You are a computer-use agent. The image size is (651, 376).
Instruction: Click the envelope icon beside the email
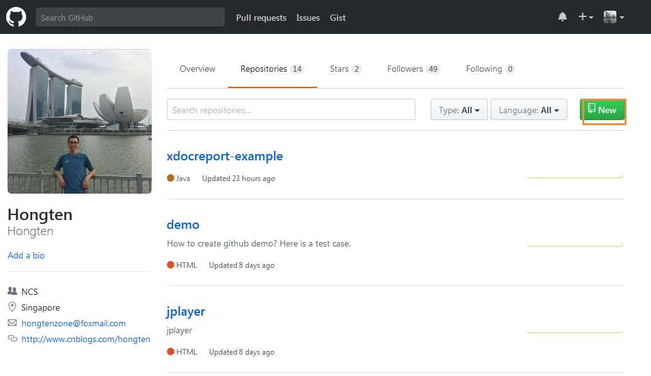[13, 323]
